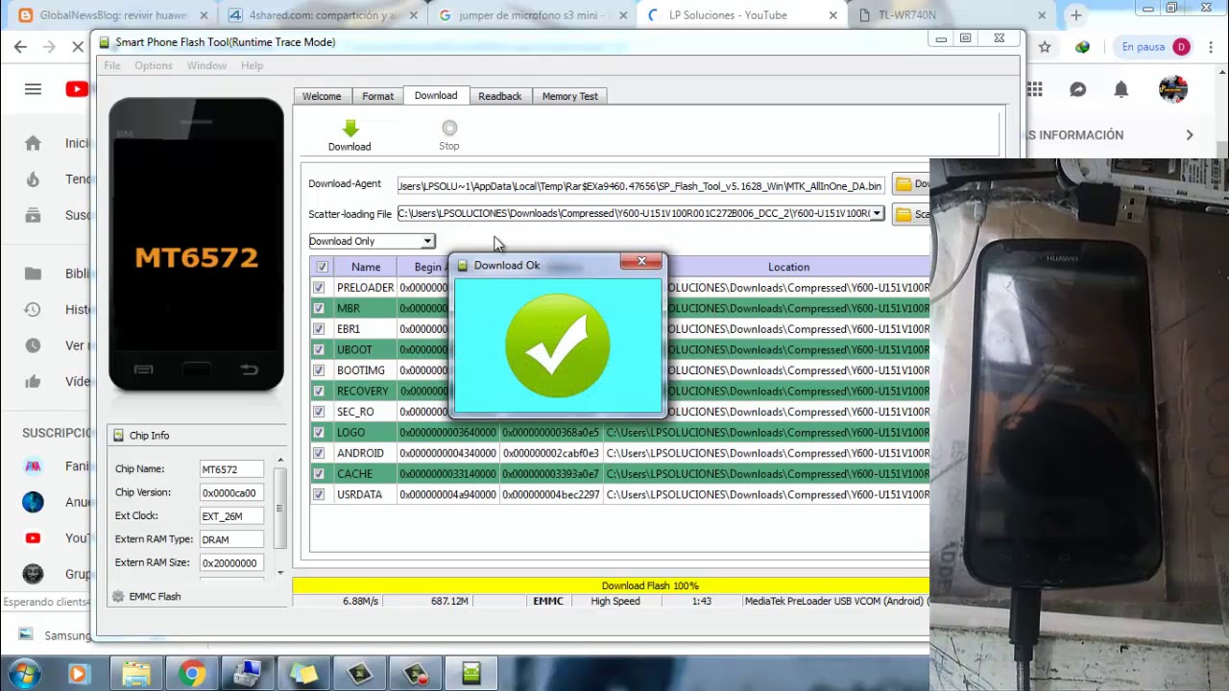Open a new Chrome tab
1229x691 pixels.
point(1076,15)
